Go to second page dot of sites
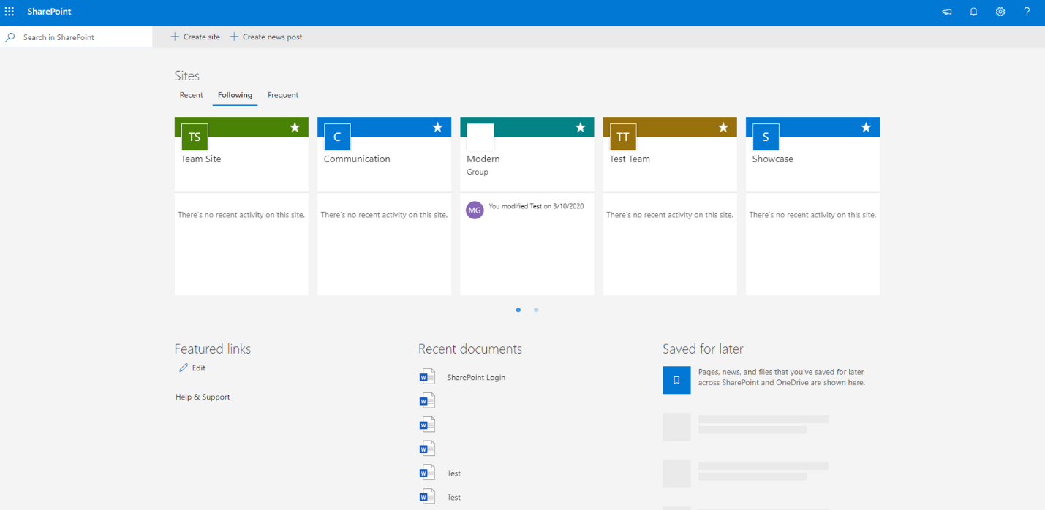 [536, 310]
